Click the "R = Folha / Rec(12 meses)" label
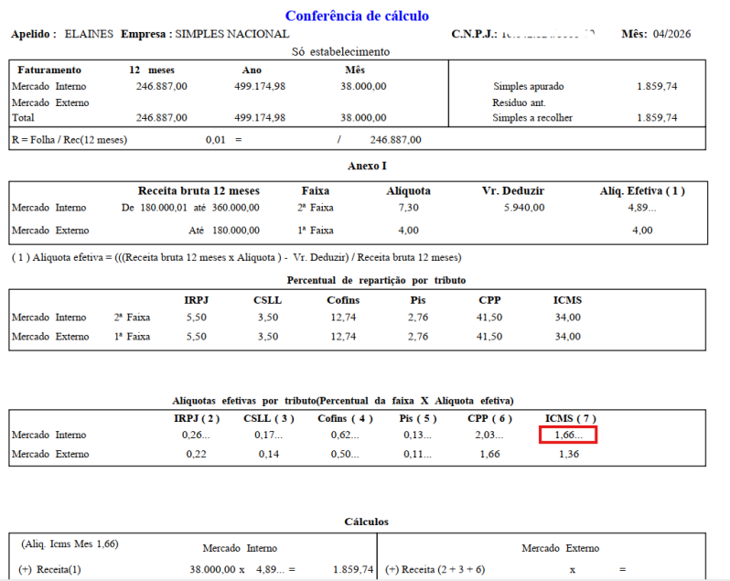Image resolution: width=730 pixels, height=581 pixels. [70, 140]
